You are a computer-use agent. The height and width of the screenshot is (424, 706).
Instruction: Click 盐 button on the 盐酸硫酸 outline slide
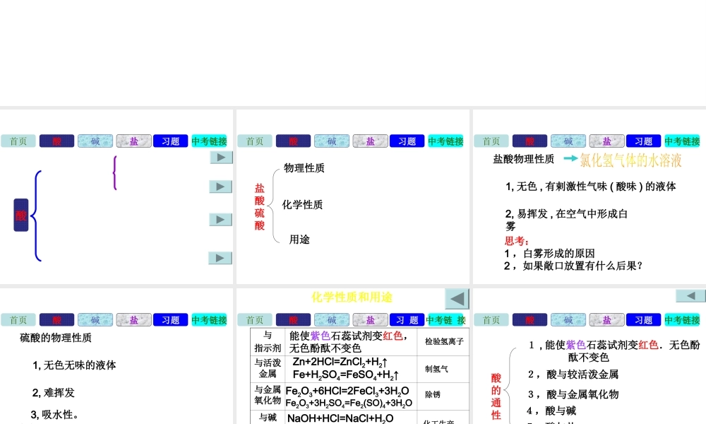click(370, 141)
